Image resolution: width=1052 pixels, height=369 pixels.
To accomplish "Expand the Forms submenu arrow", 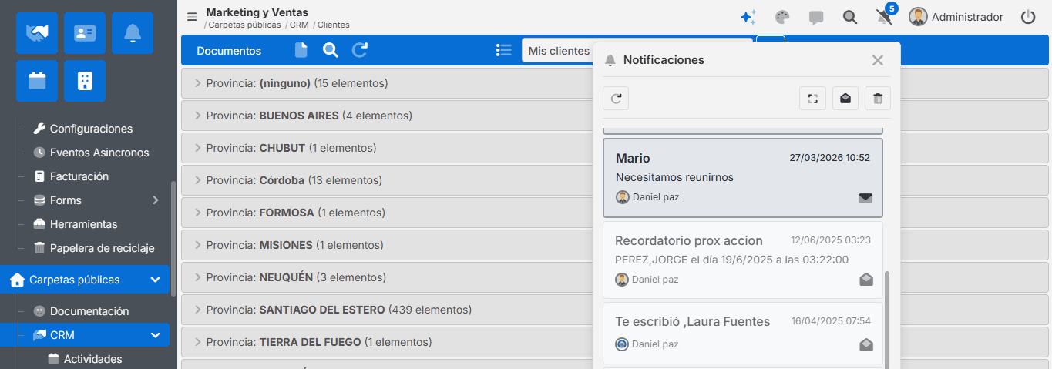I will 155,200.
